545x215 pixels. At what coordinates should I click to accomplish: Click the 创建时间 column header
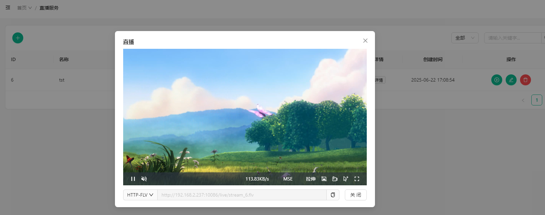(433, 59)
